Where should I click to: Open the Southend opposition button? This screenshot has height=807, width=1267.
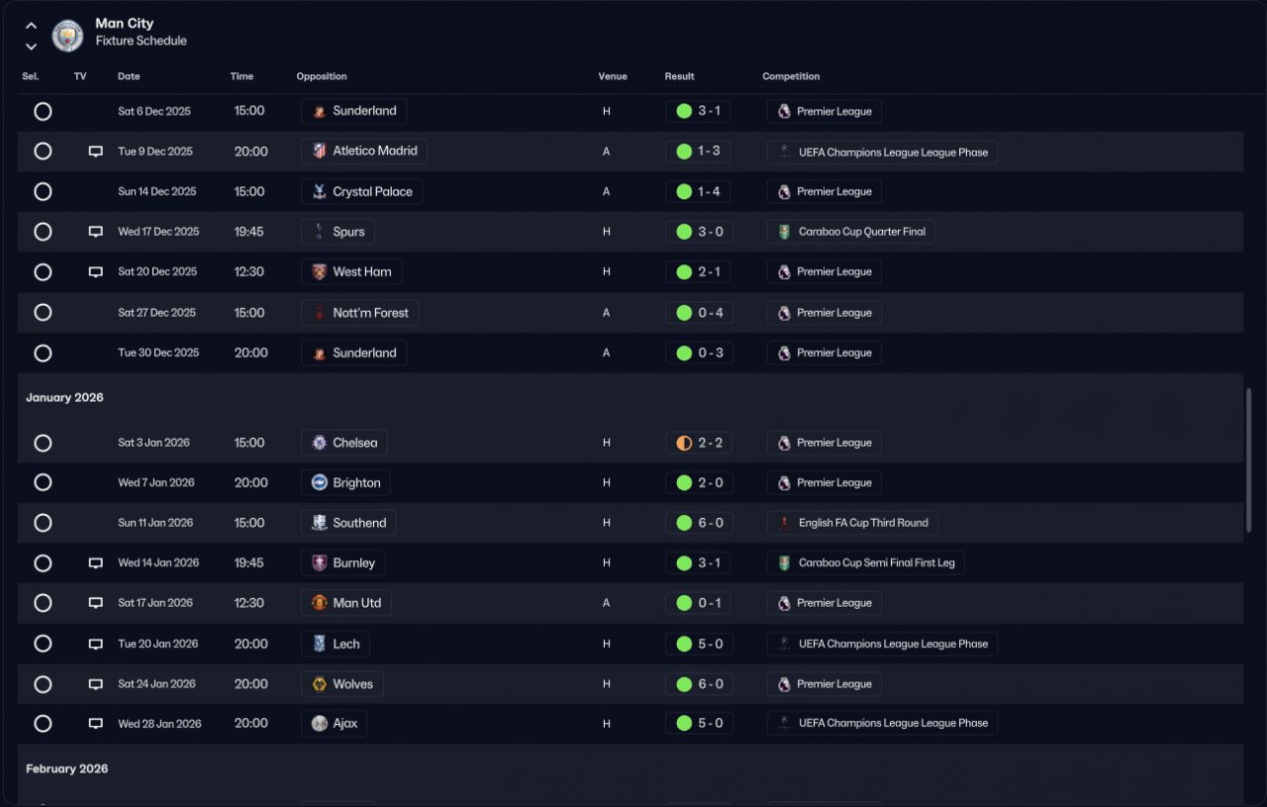348,523
